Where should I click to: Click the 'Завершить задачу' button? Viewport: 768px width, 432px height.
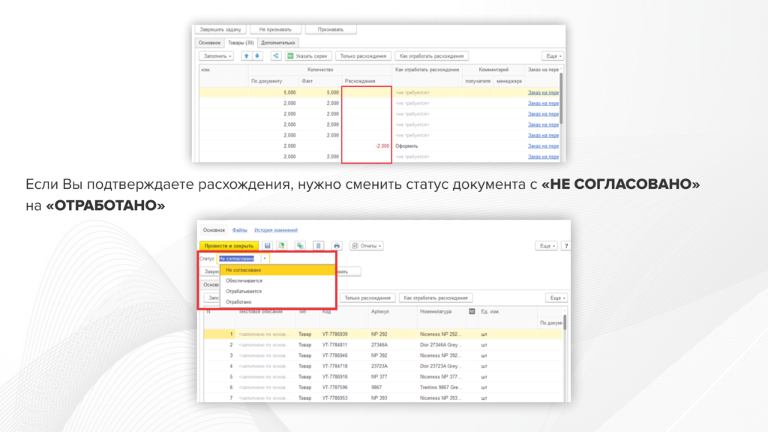(x=220, y=29)
